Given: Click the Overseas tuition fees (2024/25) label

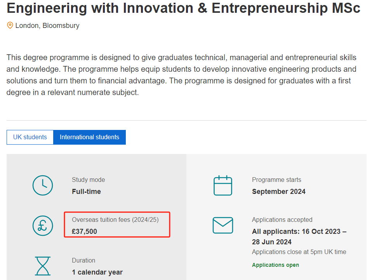Looking at the screenshot, I should click(115, 220).
